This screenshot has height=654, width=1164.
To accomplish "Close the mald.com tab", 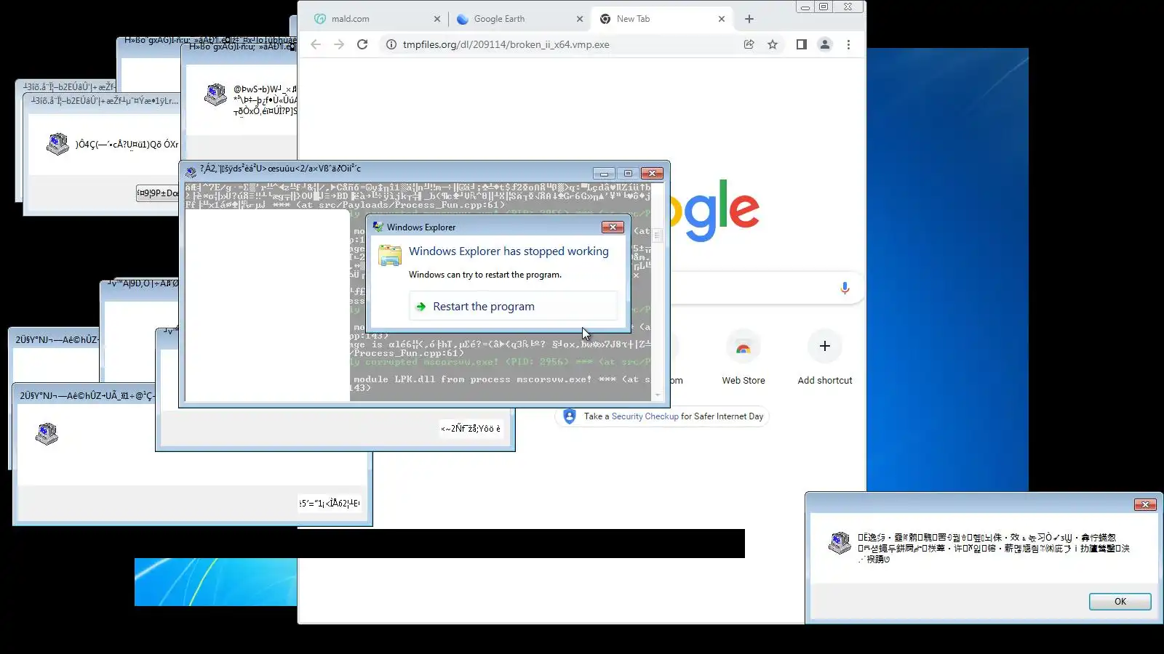I will coord(436,19).
